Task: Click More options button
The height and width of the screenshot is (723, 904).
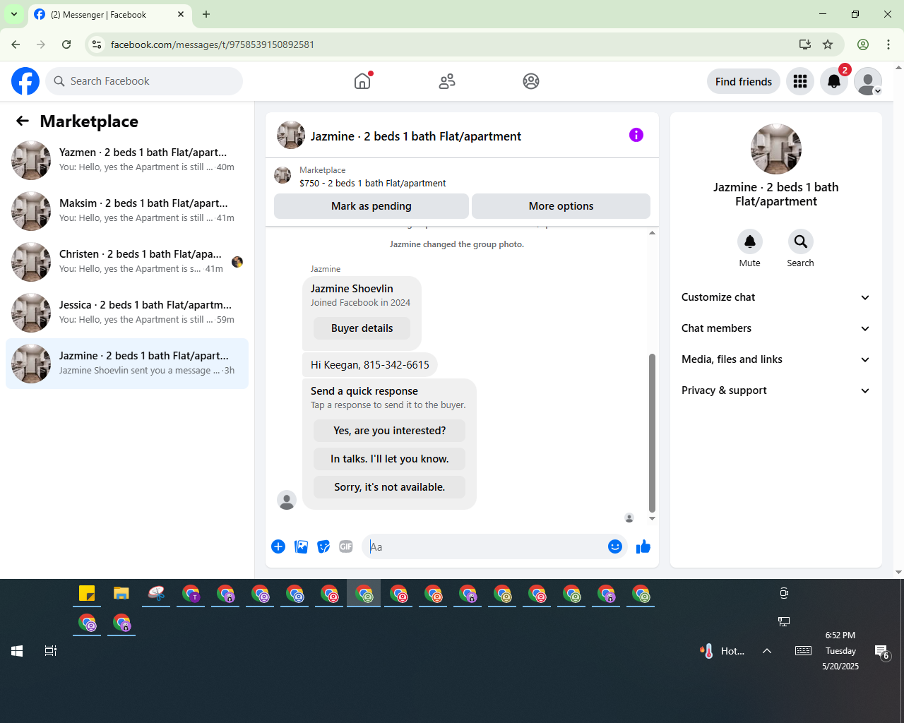Action: pos(561,206)
